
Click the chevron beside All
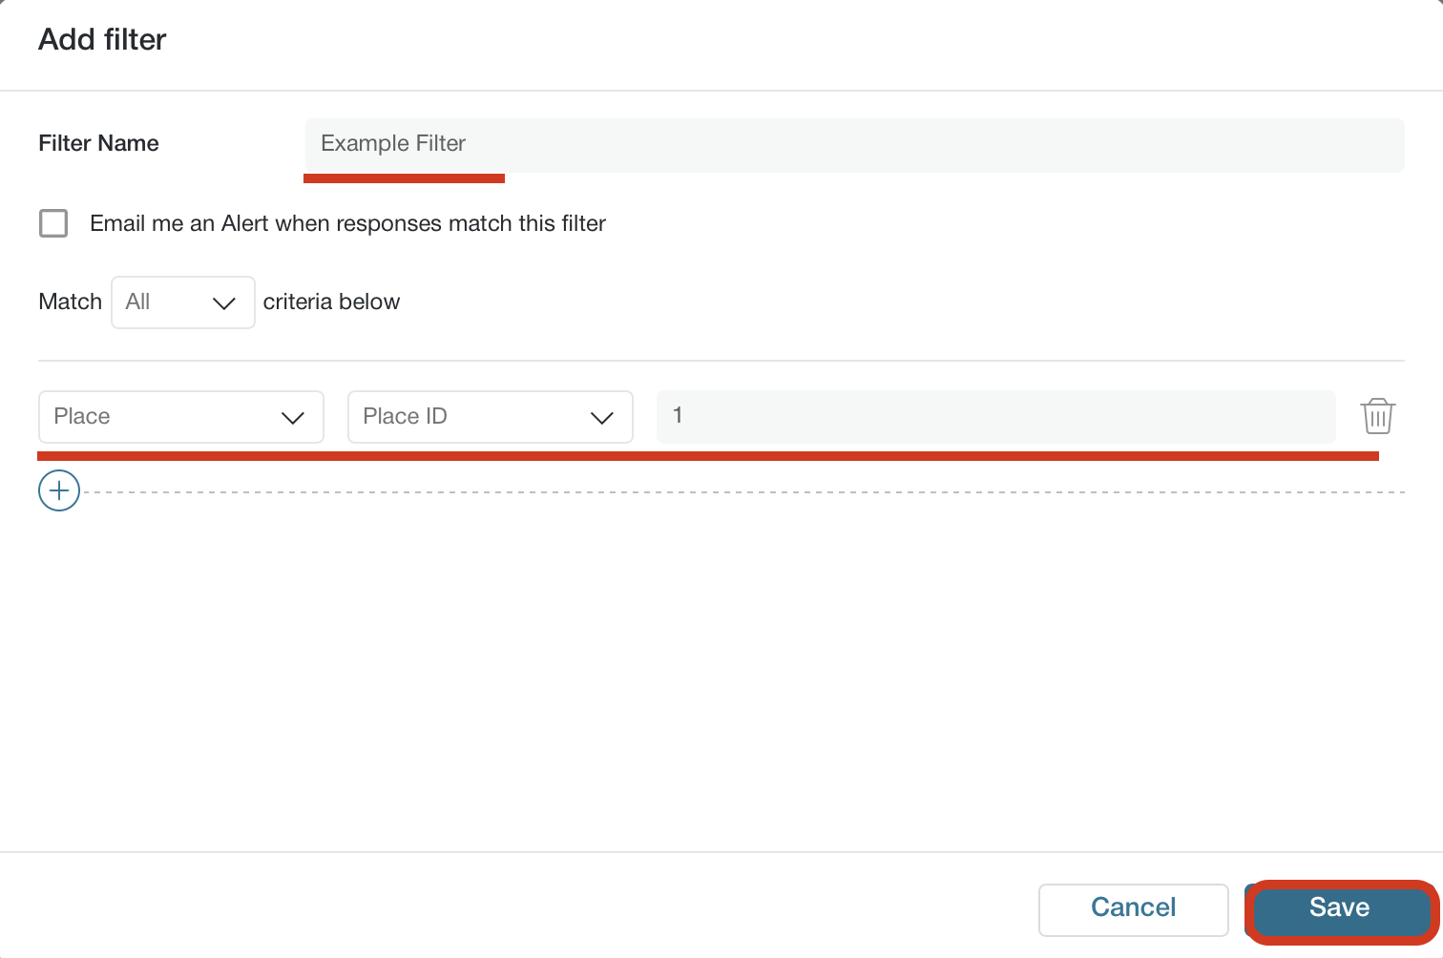click(223, 303)
